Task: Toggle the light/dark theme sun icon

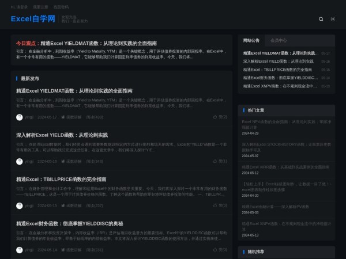Action: (x=333, y=19)
